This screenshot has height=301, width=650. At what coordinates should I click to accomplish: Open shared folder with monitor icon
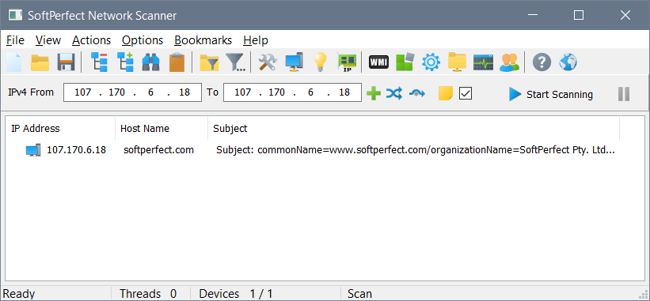click(x=458, y=62)
